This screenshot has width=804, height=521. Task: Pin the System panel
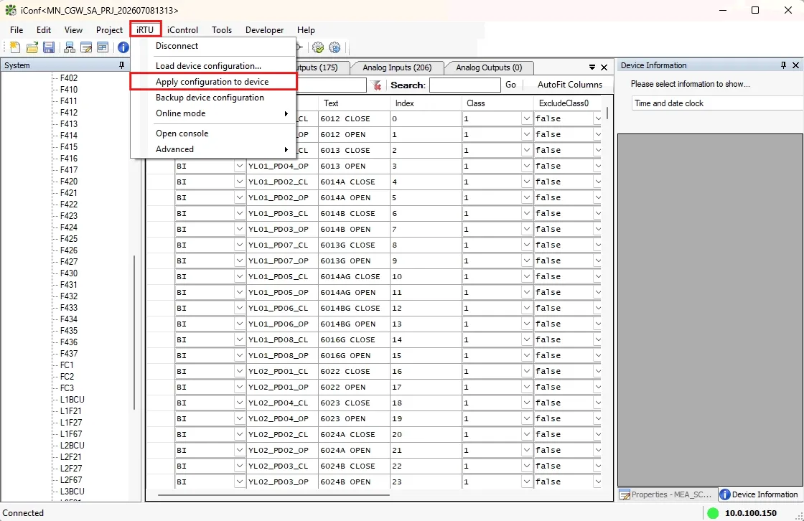(121, 65)
